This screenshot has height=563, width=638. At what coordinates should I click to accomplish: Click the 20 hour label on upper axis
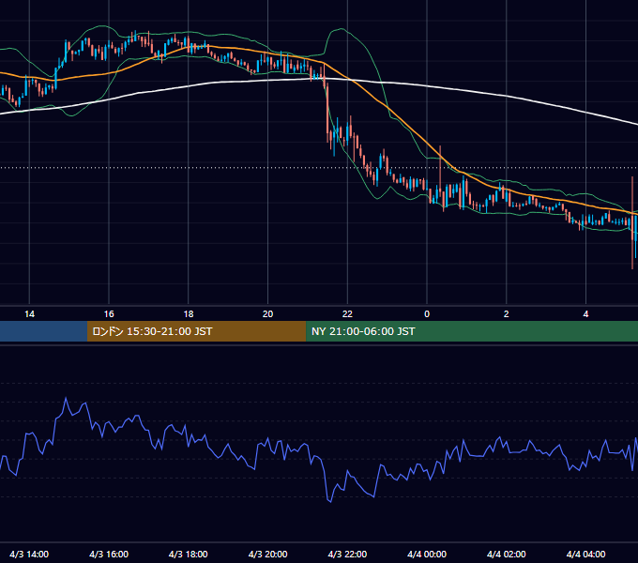(267, 314)
